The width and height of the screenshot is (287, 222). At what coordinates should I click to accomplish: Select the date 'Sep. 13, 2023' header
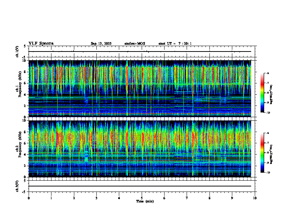[x=101, y=44]
